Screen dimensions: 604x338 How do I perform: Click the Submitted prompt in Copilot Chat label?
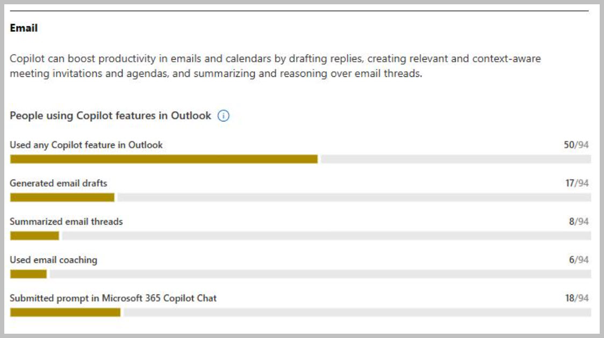pyautogui.click(x=113, y=298)
